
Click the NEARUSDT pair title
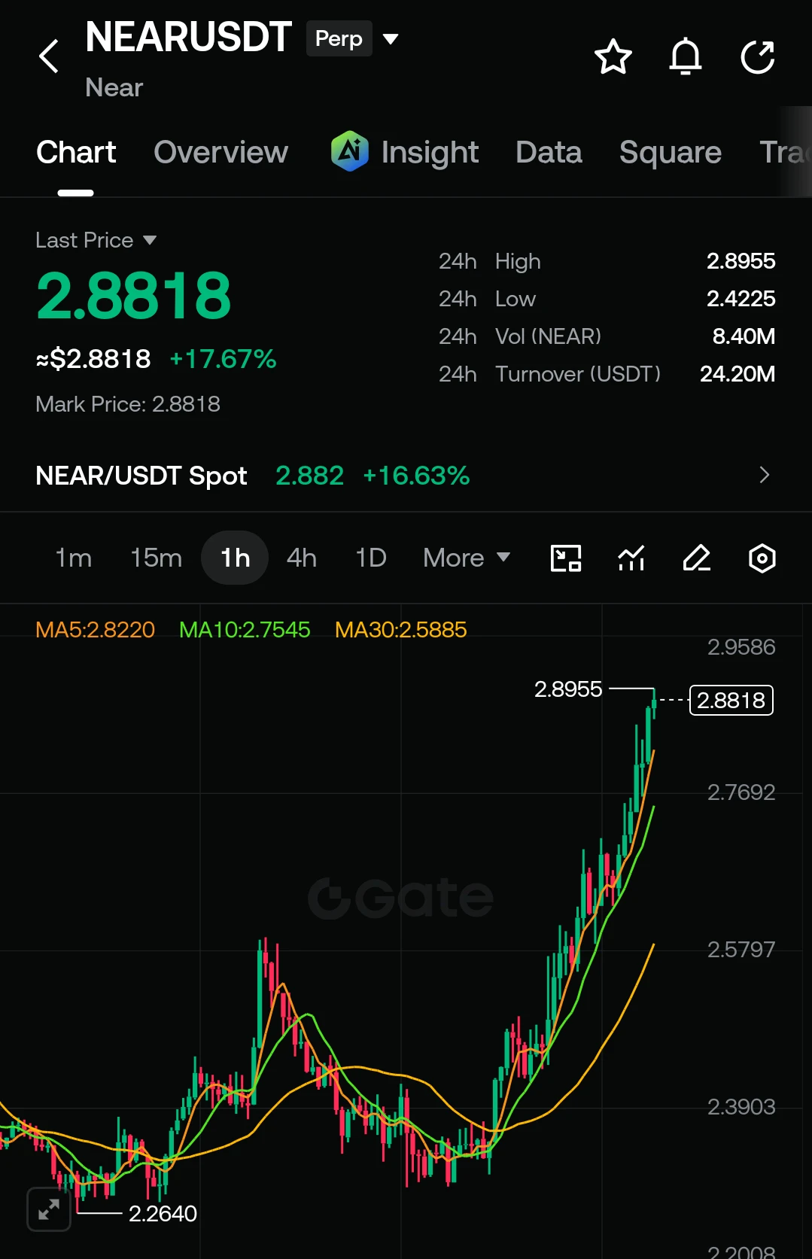(188, 37)
